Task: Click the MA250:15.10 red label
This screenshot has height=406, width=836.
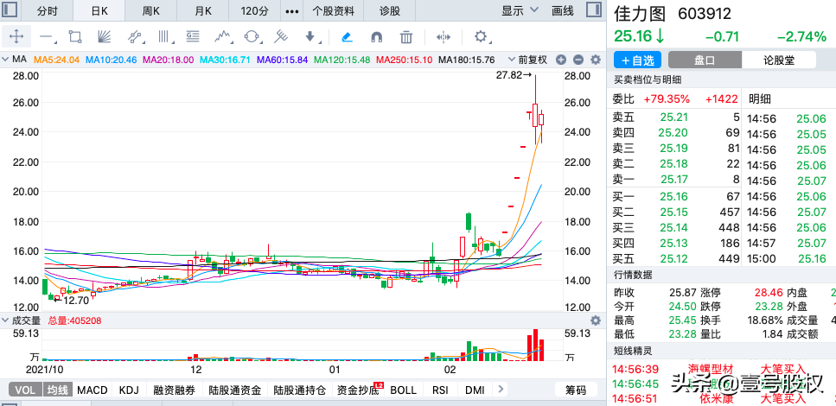Action: [404, 60]
